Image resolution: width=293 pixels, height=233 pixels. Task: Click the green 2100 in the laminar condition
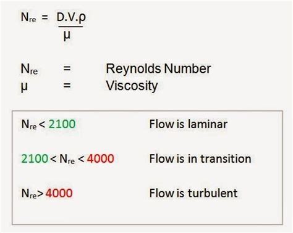62,124
